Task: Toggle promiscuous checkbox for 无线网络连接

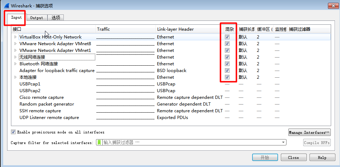Action: [227, 57]
